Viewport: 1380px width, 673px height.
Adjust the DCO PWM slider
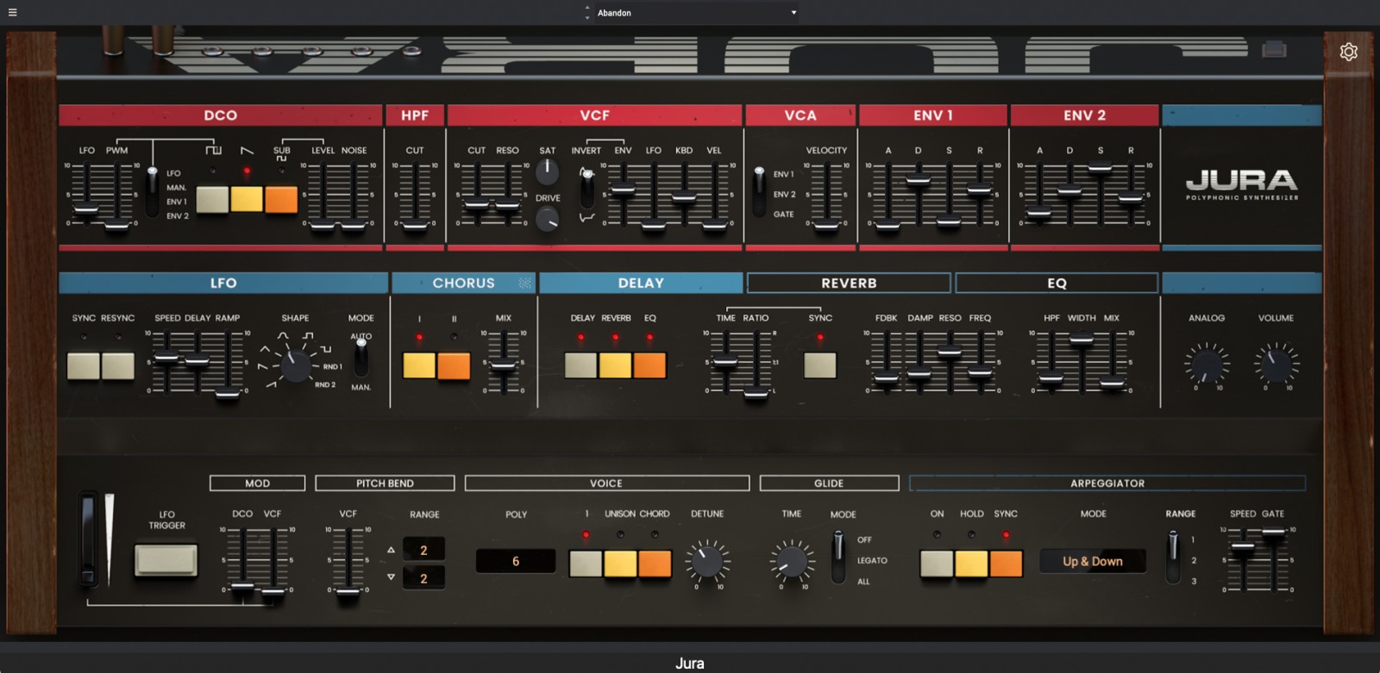[x=116, y=225]
